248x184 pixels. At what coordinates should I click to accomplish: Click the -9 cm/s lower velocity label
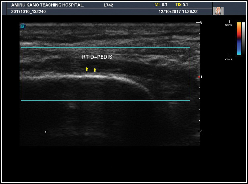coord(229,57)
